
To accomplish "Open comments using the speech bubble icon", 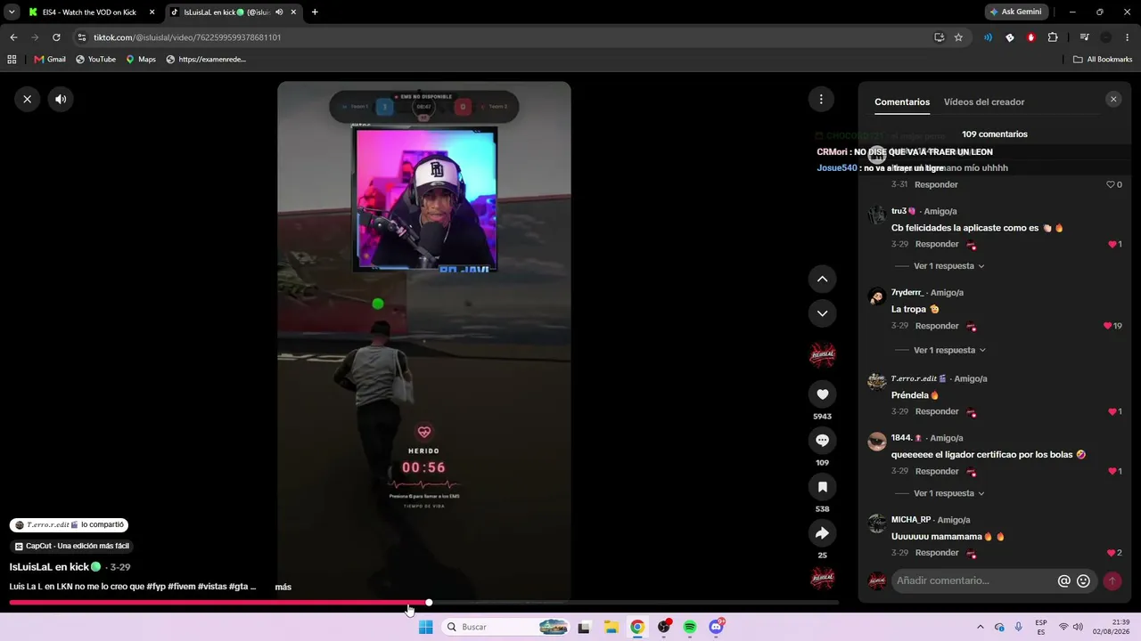I will [822, 441].
